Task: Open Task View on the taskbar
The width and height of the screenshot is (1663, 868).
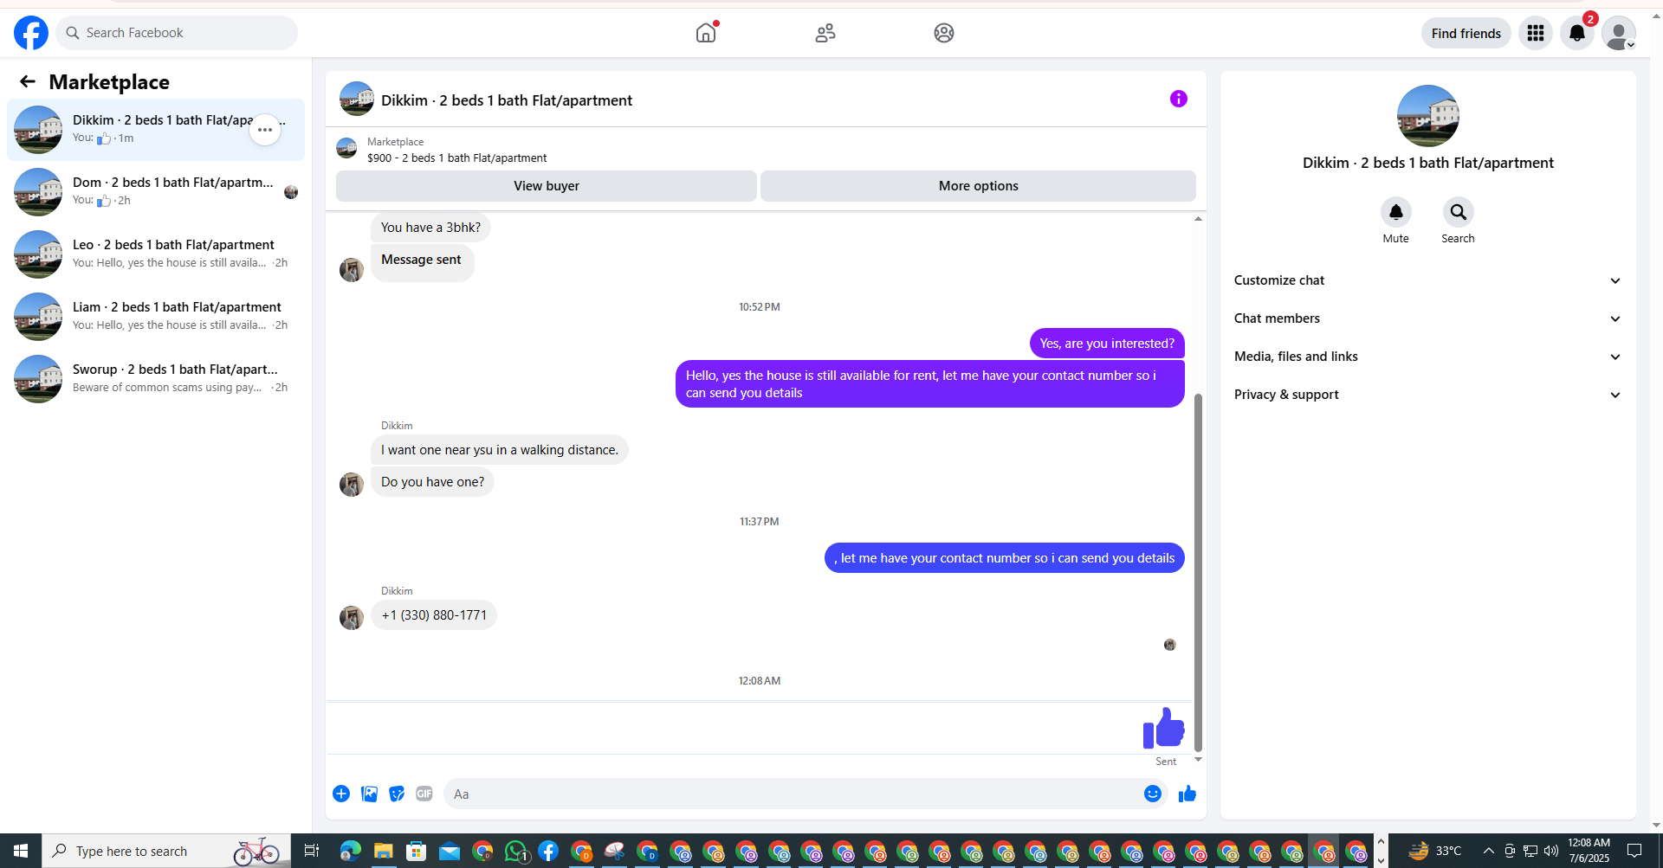Action: [x=312, y=852]
